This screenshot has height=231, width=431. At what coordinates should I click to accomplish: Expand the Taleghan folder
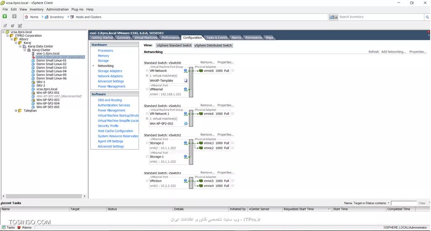click(x=16, y=111)
